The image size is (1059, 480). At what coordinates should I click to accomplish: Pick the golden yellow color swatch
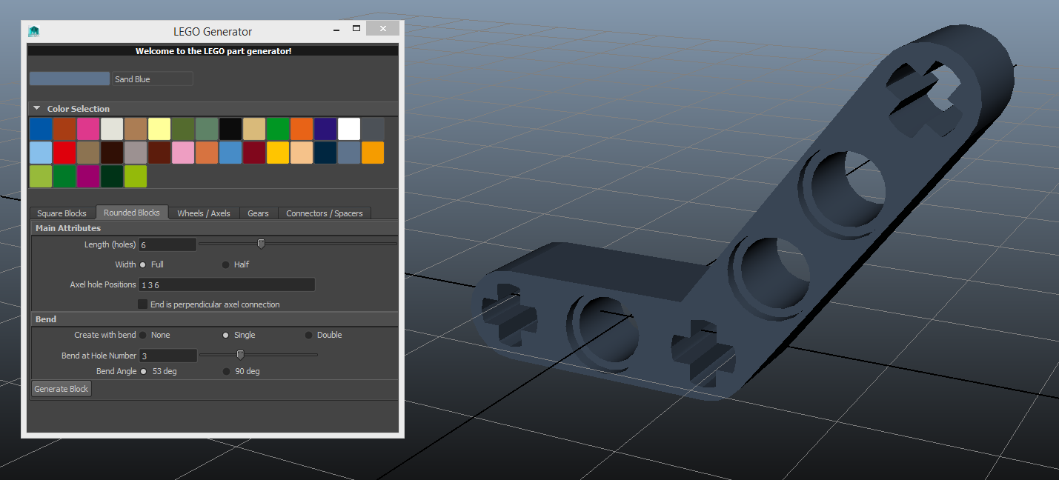tap(278, 153)
